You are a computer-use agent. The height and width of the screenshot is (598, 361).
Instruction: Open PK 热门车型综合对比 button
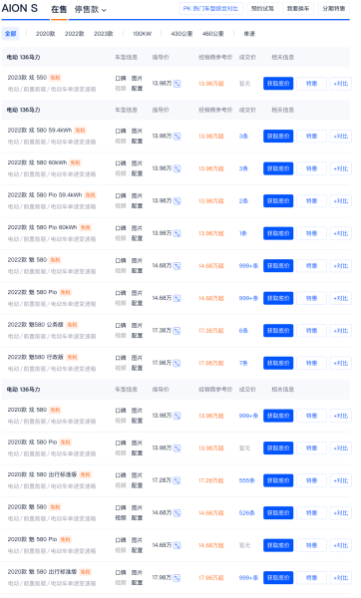click(x=210, y=8)
